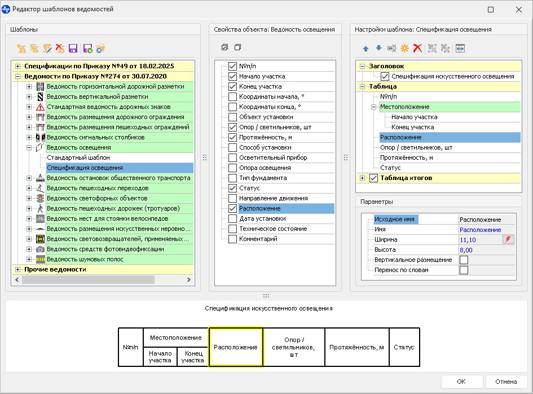The height and width of the screenshot is (394, 533).
Task: Expand Таблица итогов section
Action: 363,178
